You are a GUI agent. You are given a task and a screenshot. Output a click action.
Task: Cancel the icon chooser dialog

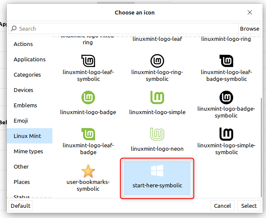[x=223, y=206]
